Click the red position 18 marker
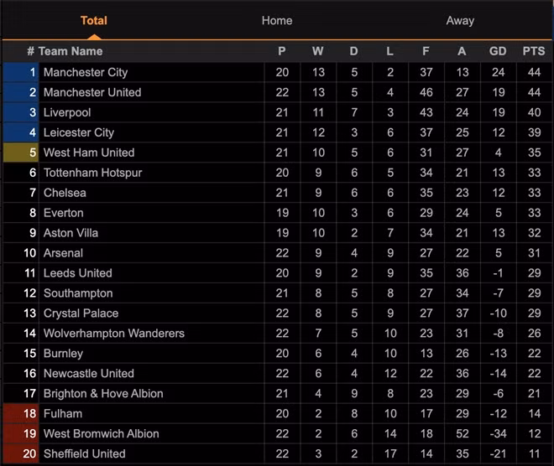554x466 pixels. (x=20, y=413)
